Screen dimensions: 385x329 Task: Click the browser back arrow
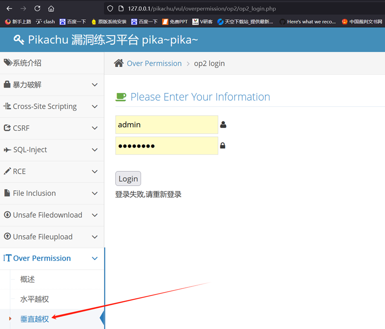click(x=9, y=9)
